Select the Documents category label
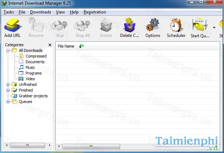The width and height of the screenshot is (224, 153). (35, 62)
